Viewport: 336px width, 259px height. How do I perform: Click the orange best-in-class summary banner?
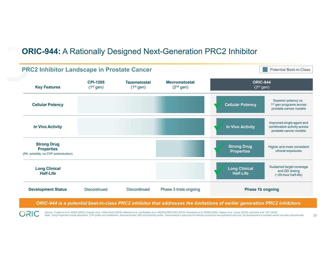pos(168,203)
